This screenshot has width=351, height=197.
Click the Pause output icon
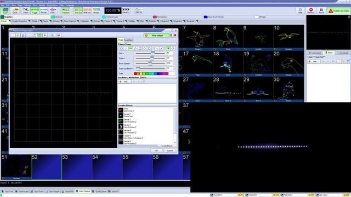coord(321,10)
